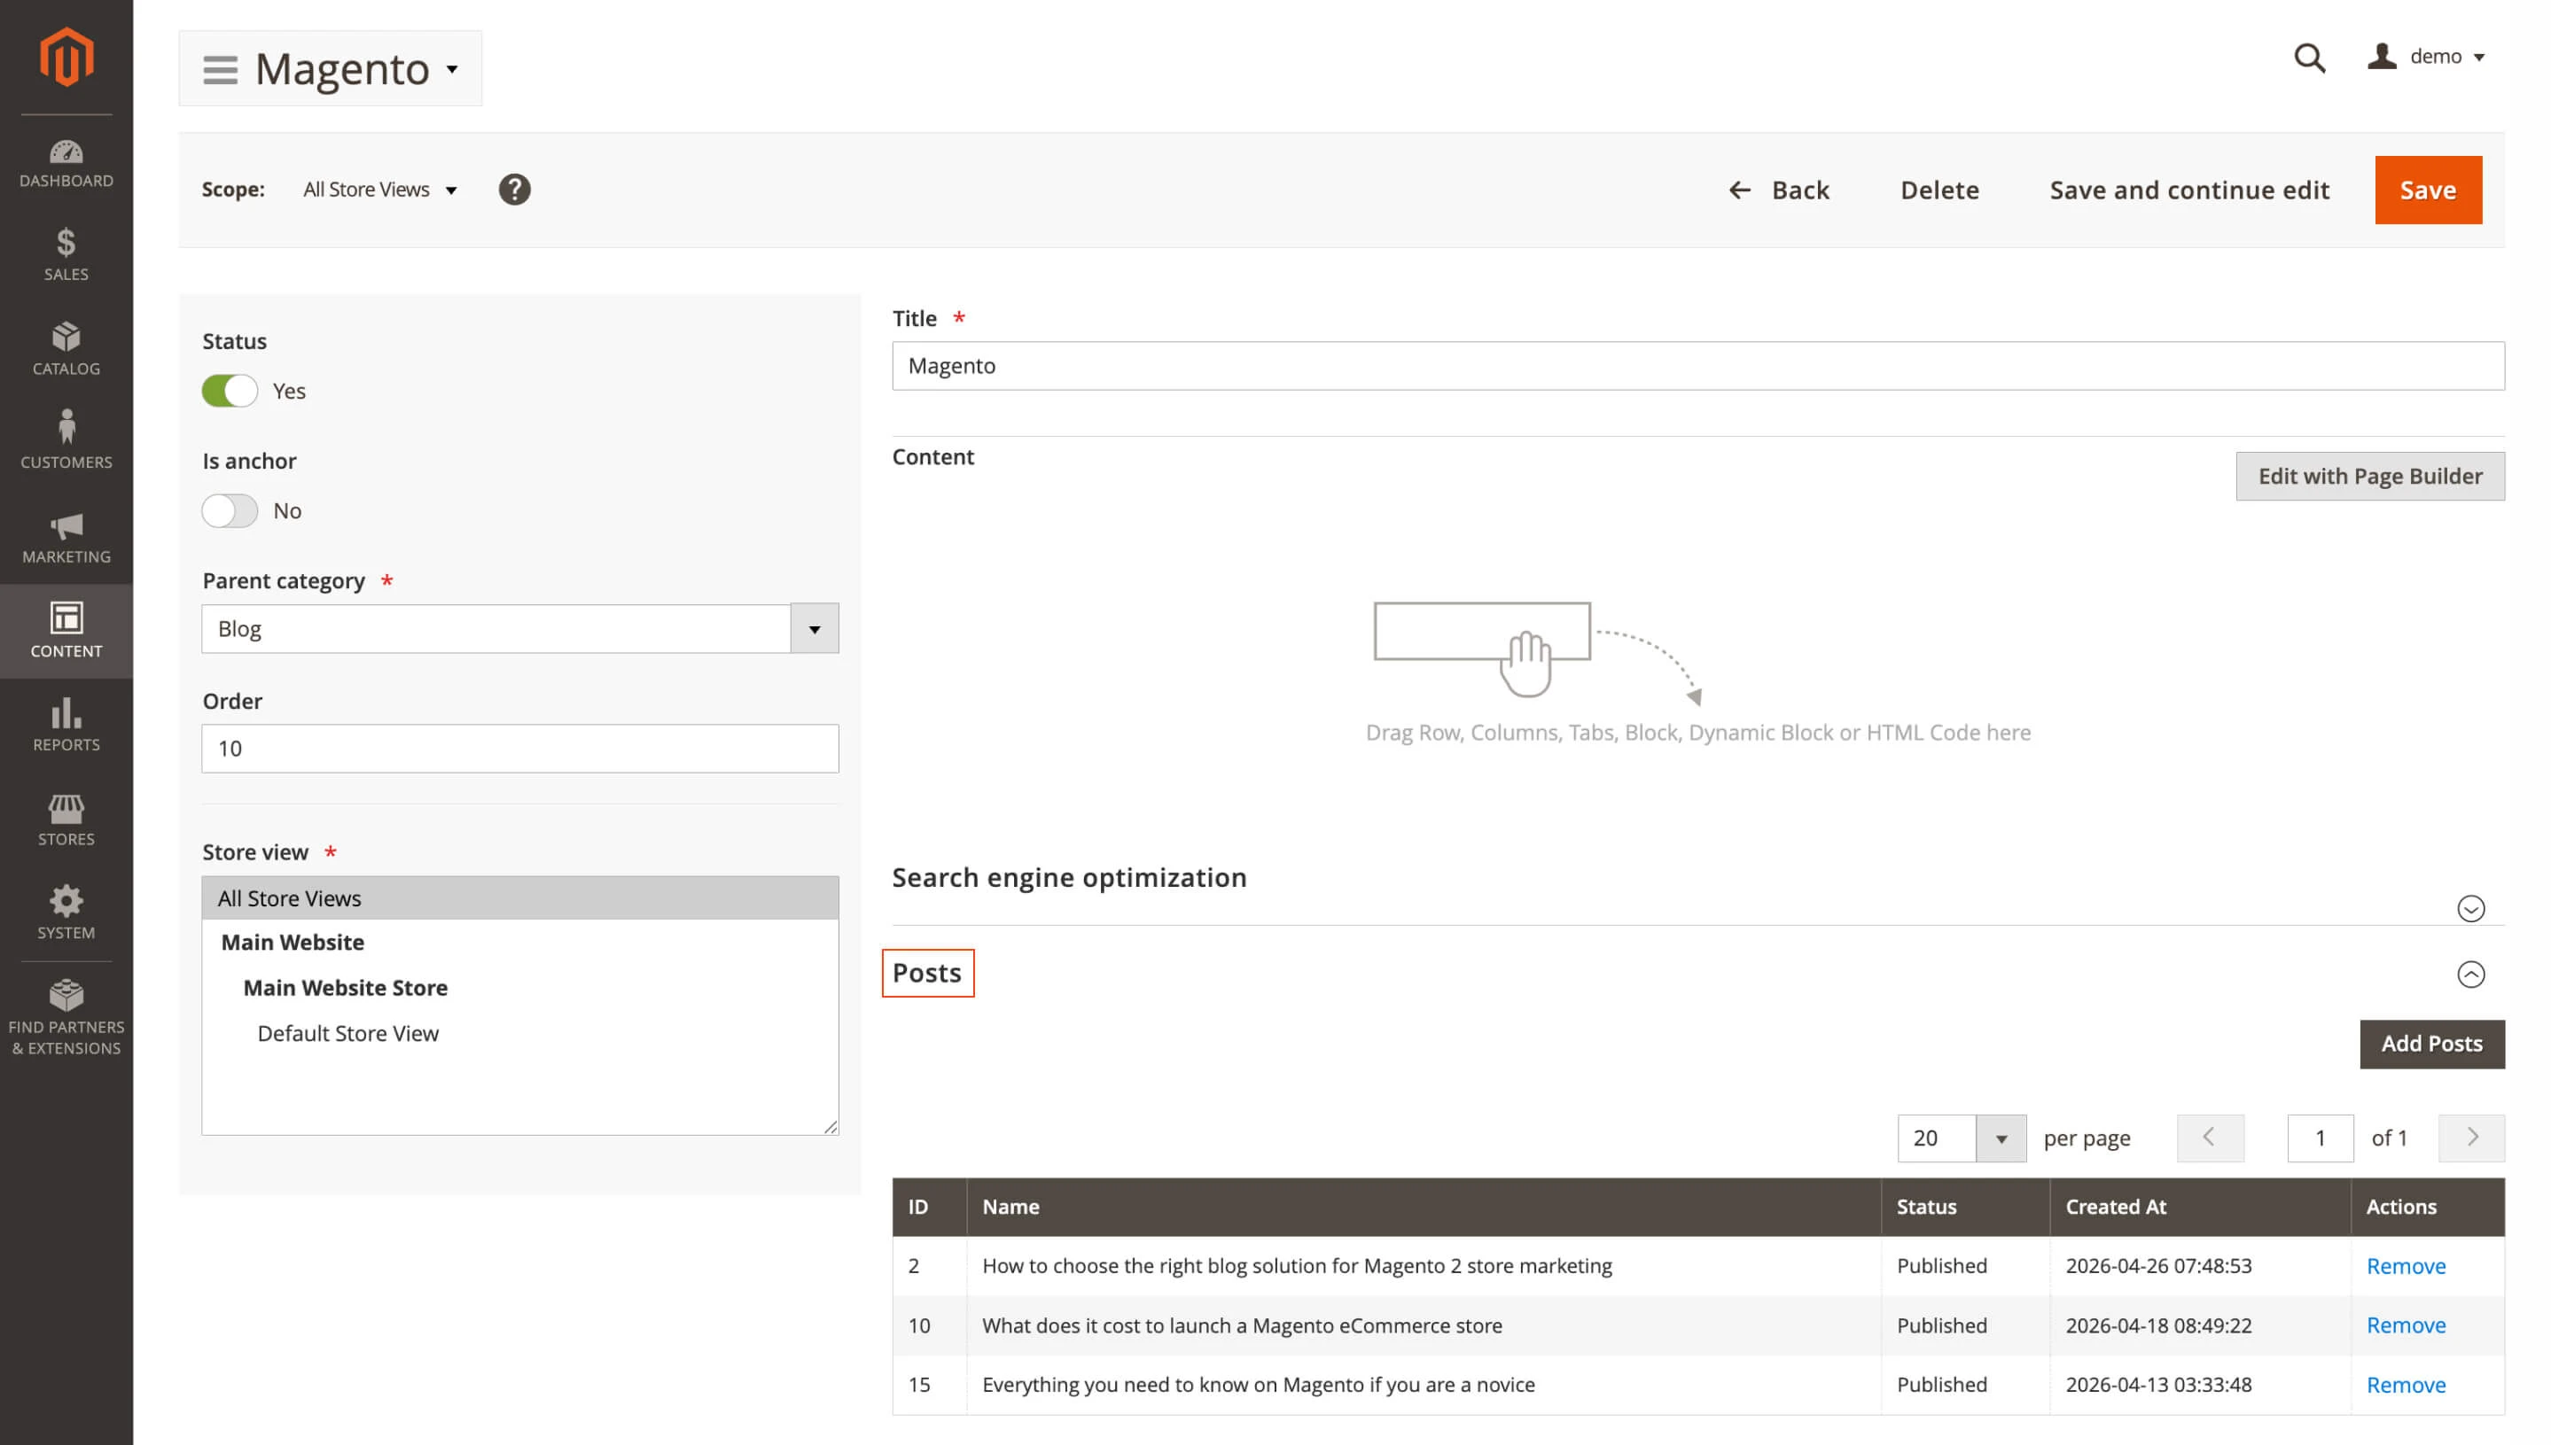Select All Store Views in Store view list

520,898
